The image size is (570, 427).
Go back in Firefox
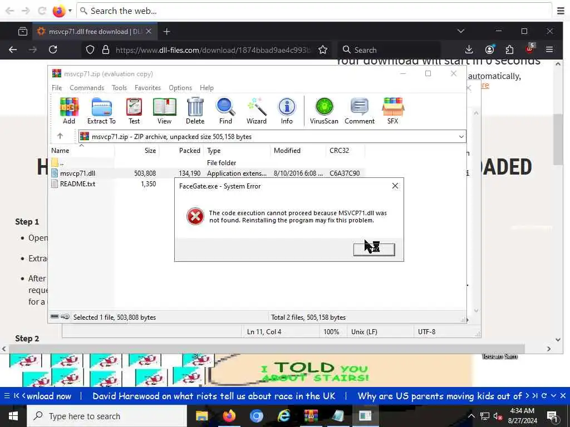click(13, 49)
